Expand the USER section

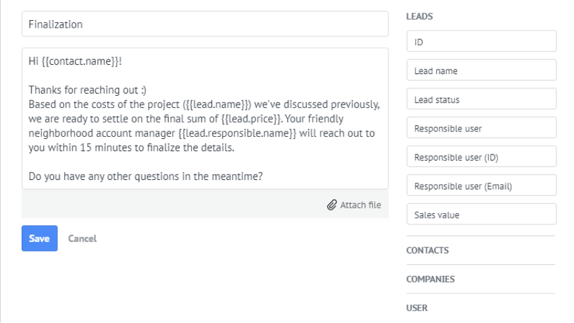(417, 308)
